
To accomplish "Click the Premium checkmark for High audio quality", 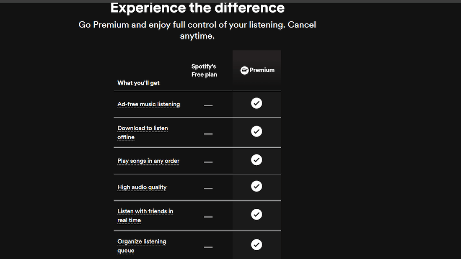I will tap(256, 186).
